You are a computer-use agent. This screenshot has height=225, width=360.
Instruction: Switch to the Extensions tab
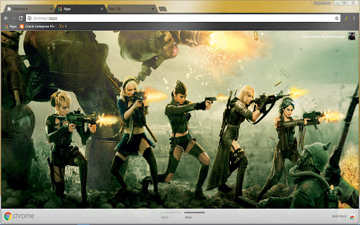(28, 9)
